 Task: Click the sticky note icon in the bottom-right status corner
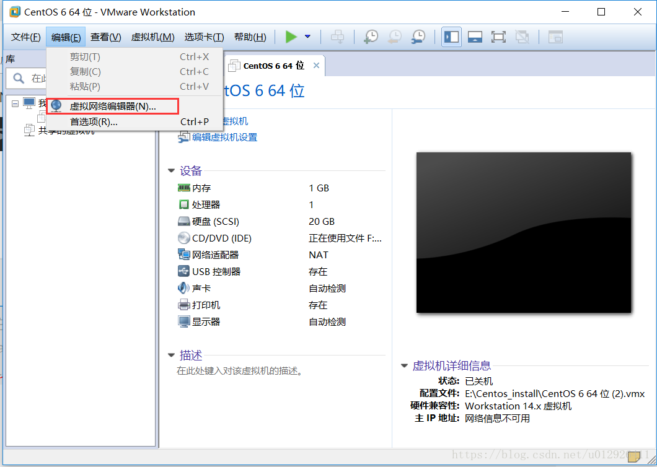tap(634, 456)
